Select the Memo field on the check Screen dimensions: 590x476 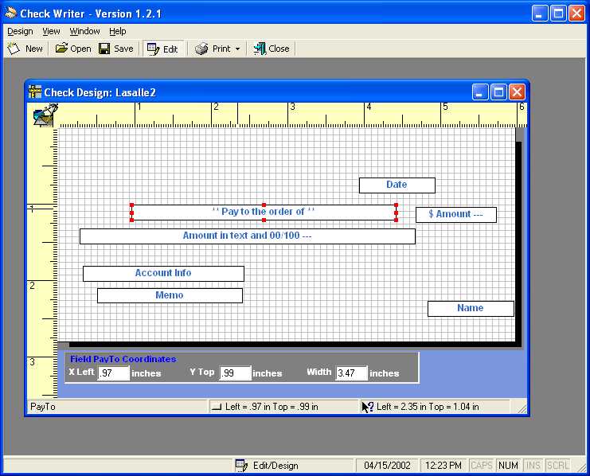[x=170, y=295]
